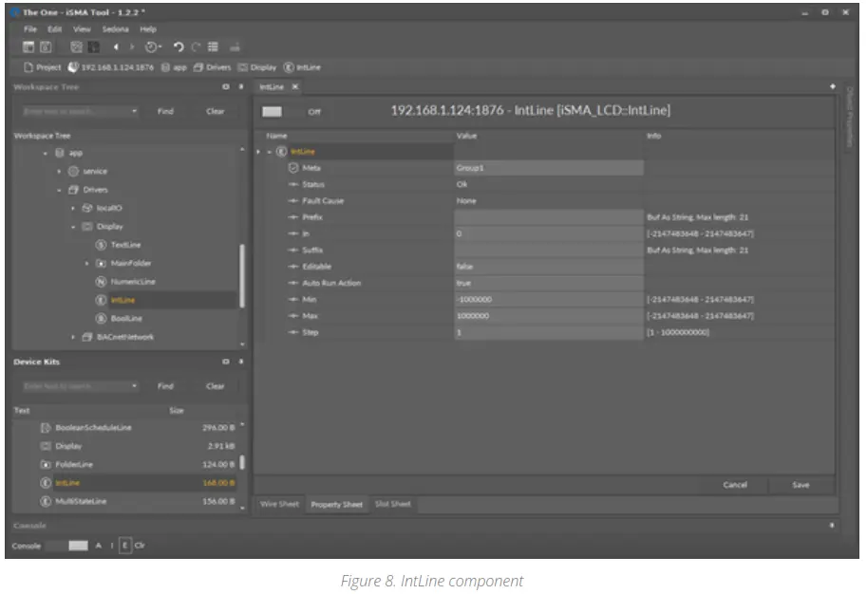Click the list-rows icon in the toolbar
Screen dimensions: 867x594
pyautogui.click(x=213, y=46)
